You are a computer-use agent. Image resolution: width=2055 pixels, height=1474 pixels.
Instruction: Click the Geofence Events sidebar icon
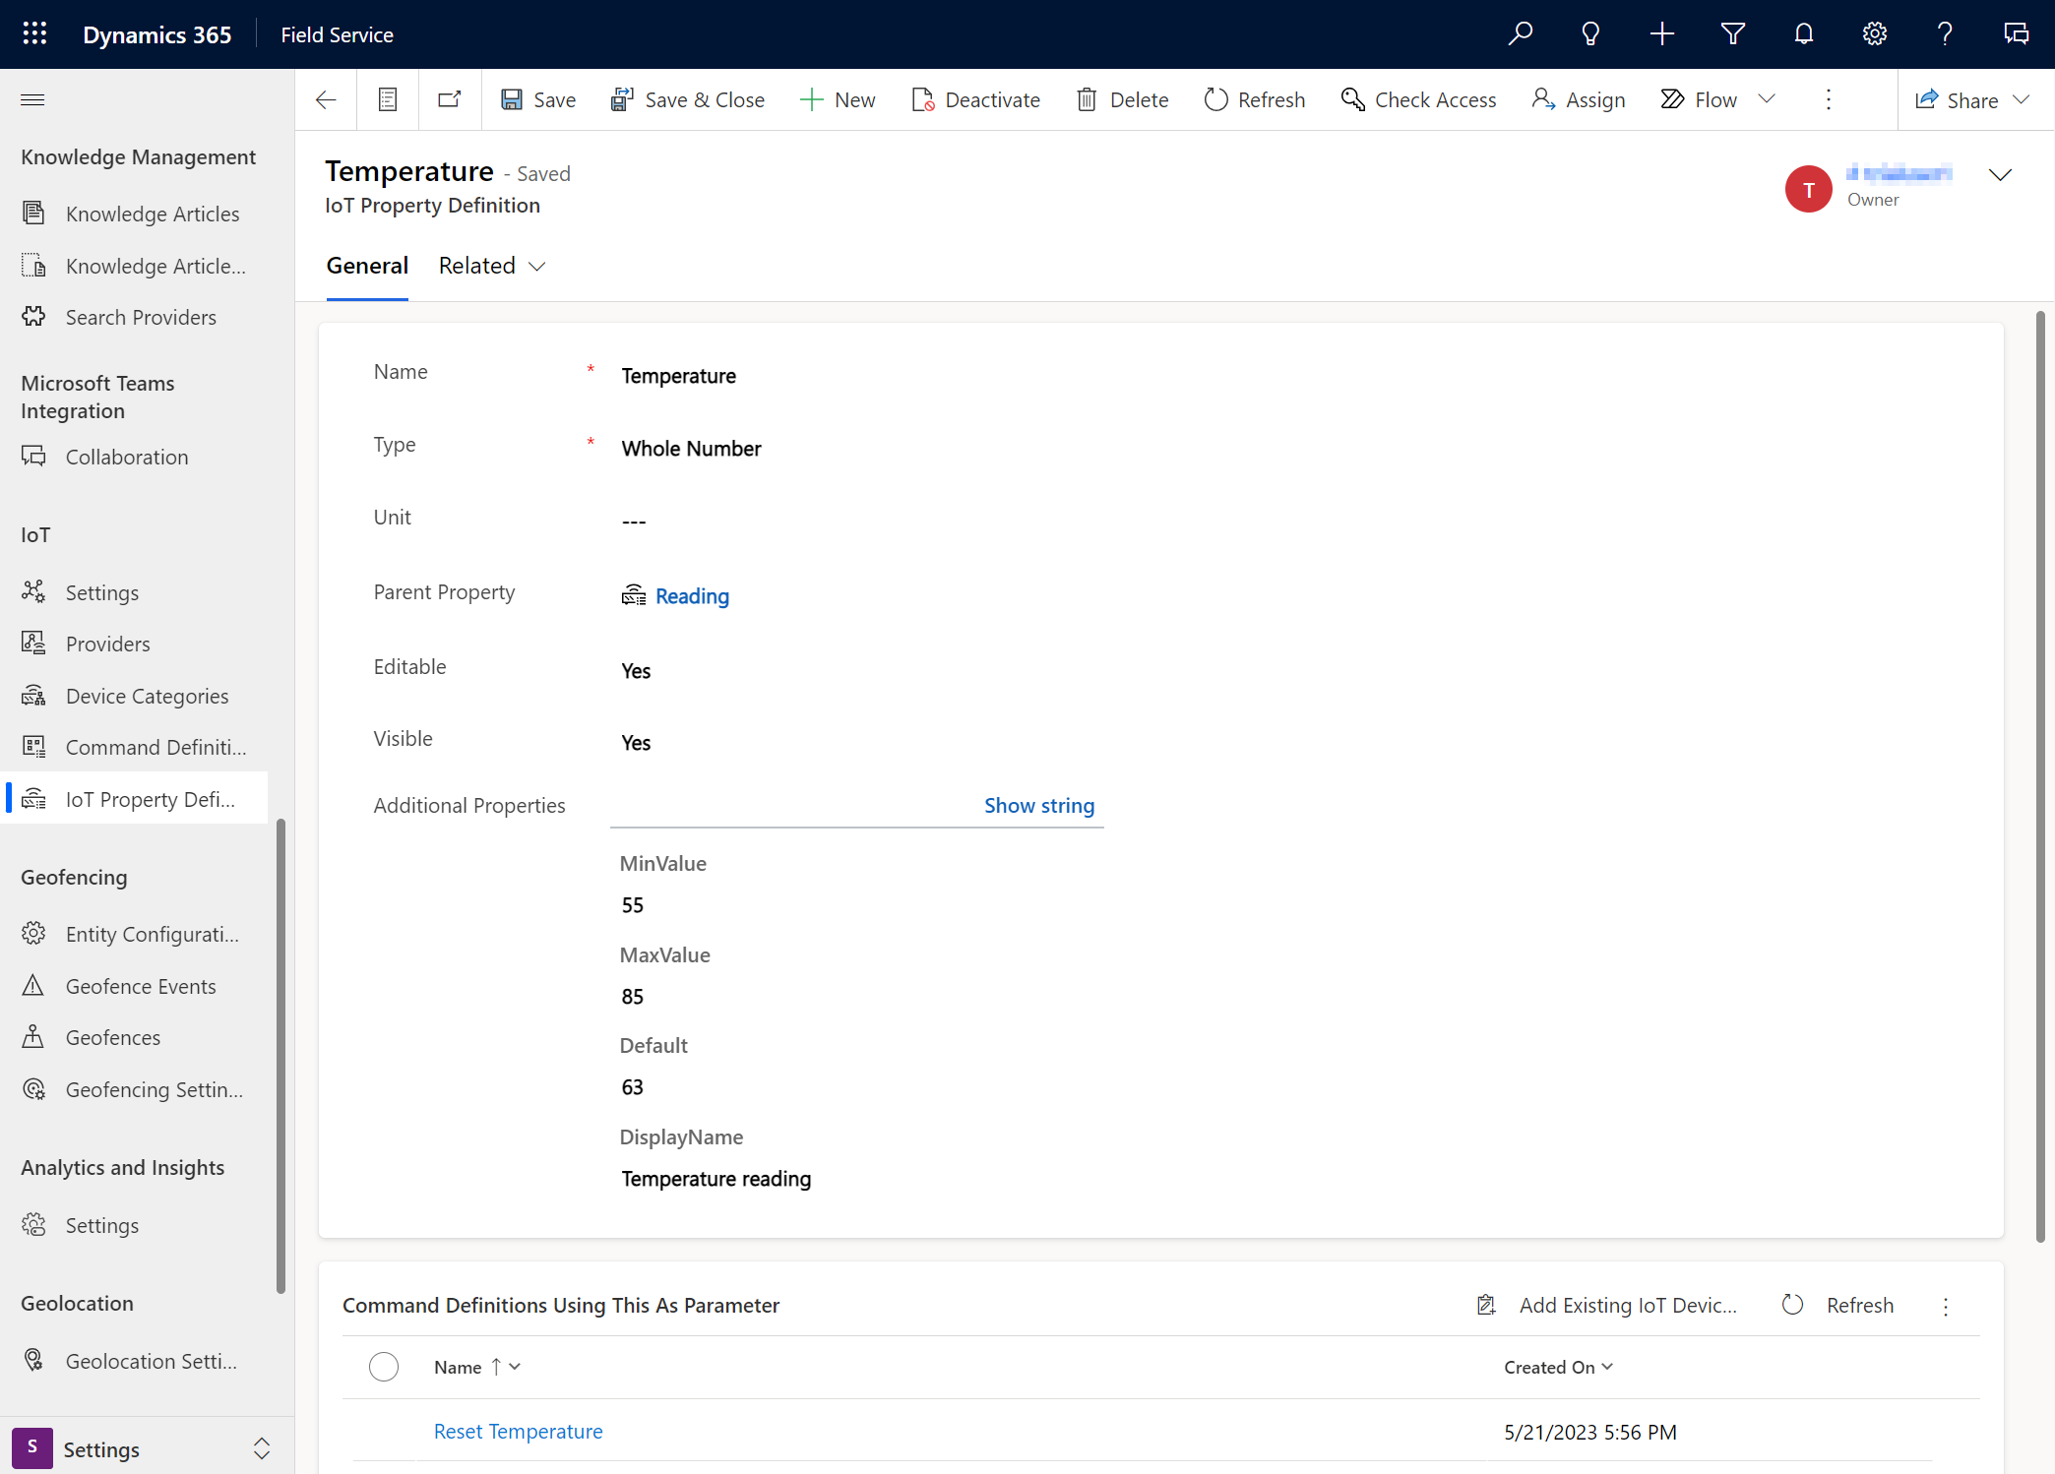coord(35,984)
